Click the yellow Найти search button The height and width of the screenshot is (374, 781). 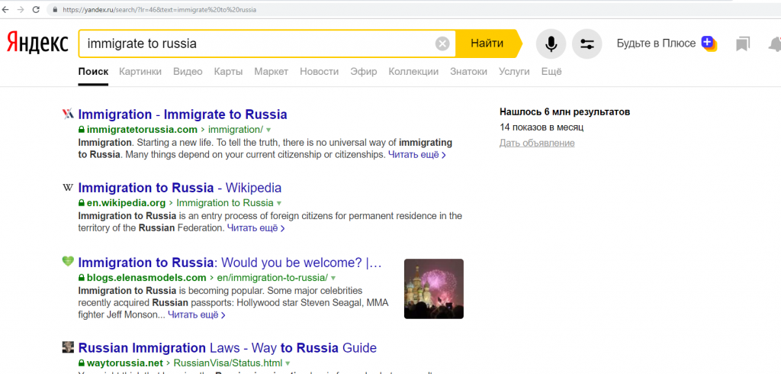click(x=487, y=44)
